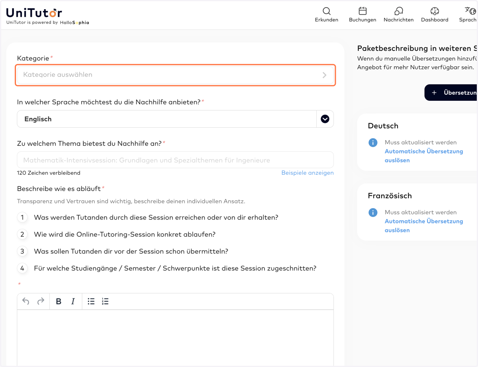Open Buchungen calendar icon
The height and width of the screenshot is (367, 478).
coord(362,11)
